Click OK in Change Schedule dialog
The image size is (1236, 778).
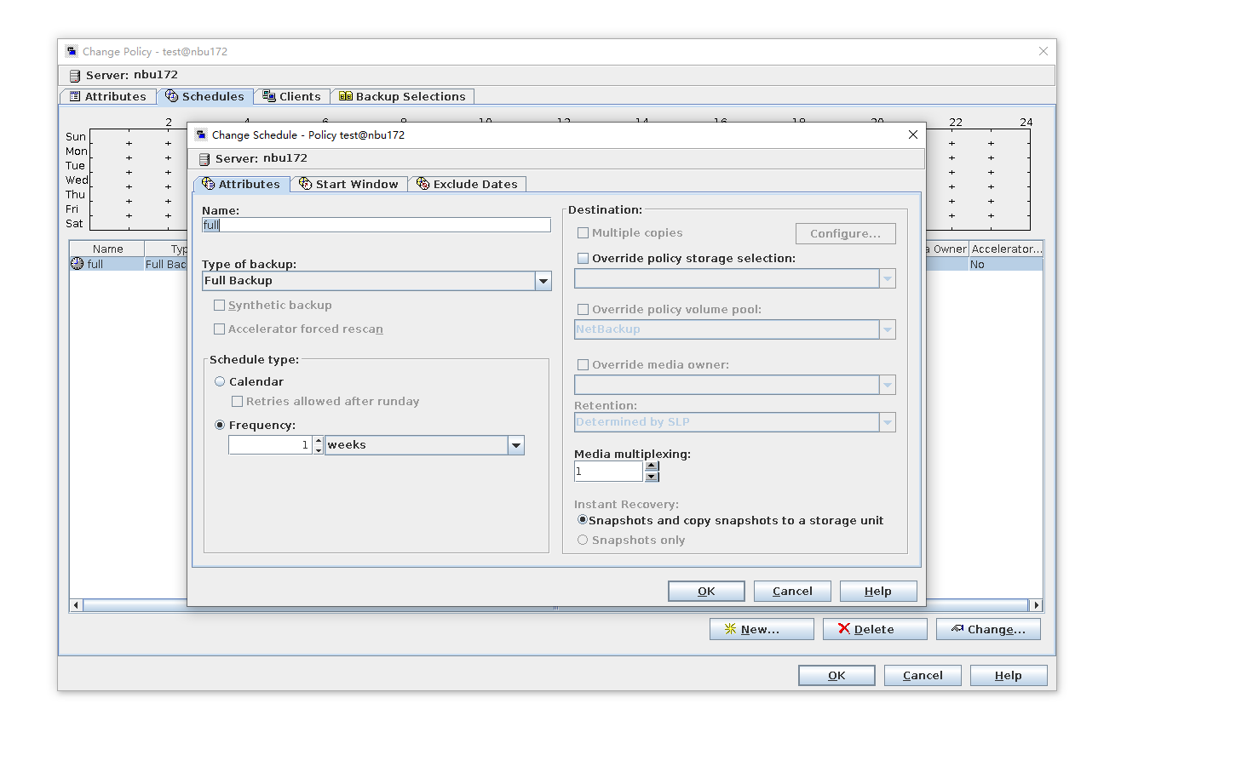coord(706,591)
